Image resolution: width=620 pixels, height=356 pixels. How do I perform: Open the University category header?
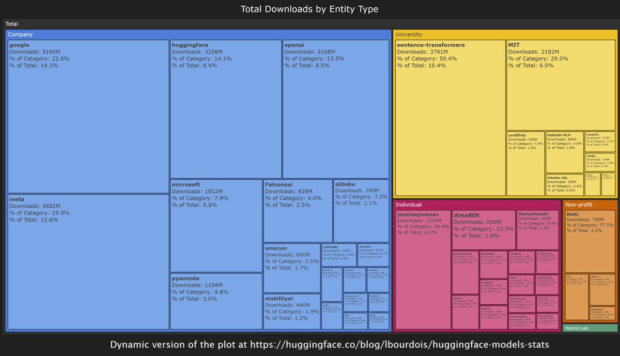pos(505,35)
